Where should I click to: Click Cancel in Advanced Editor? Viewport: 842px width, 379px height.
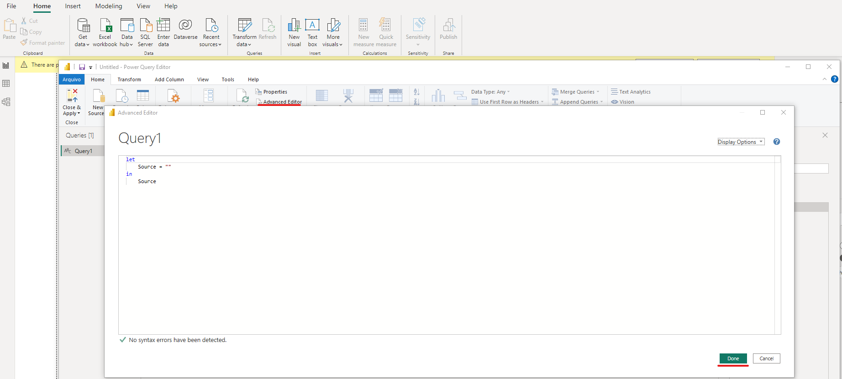pyautogui.click(x=767, y=358)
